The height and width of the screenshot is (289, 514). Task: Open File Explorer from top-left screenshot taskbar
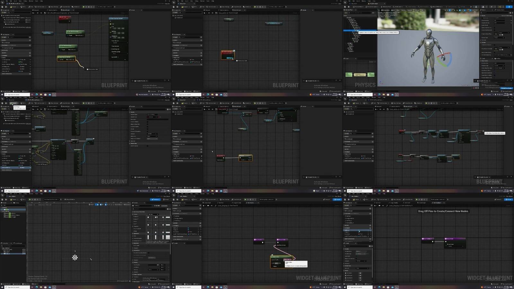tap(41, 95)
